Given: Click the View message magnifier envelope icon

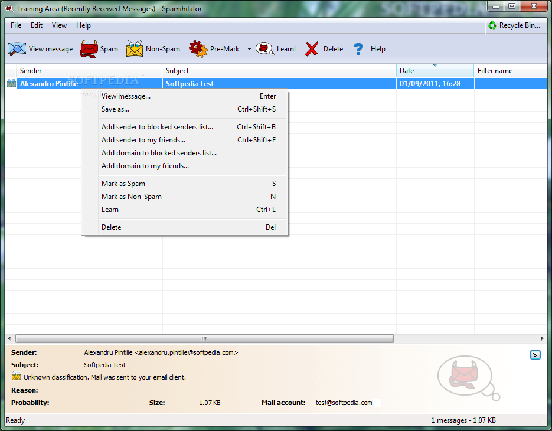Looking at the screenshot, I should [x=17, y=49].
